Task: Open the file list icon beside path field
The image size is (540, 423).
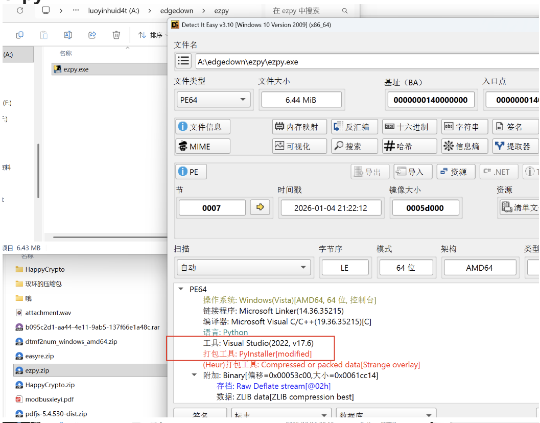Action: tap(183, 61)
